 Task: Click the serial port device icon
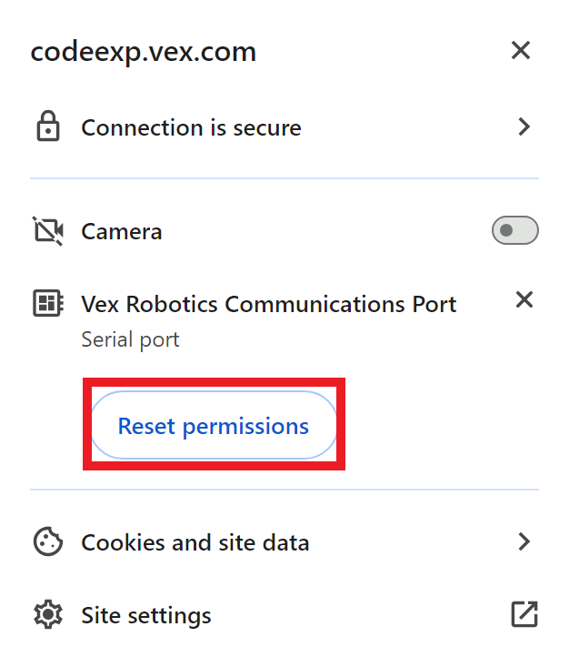point(47,304)
